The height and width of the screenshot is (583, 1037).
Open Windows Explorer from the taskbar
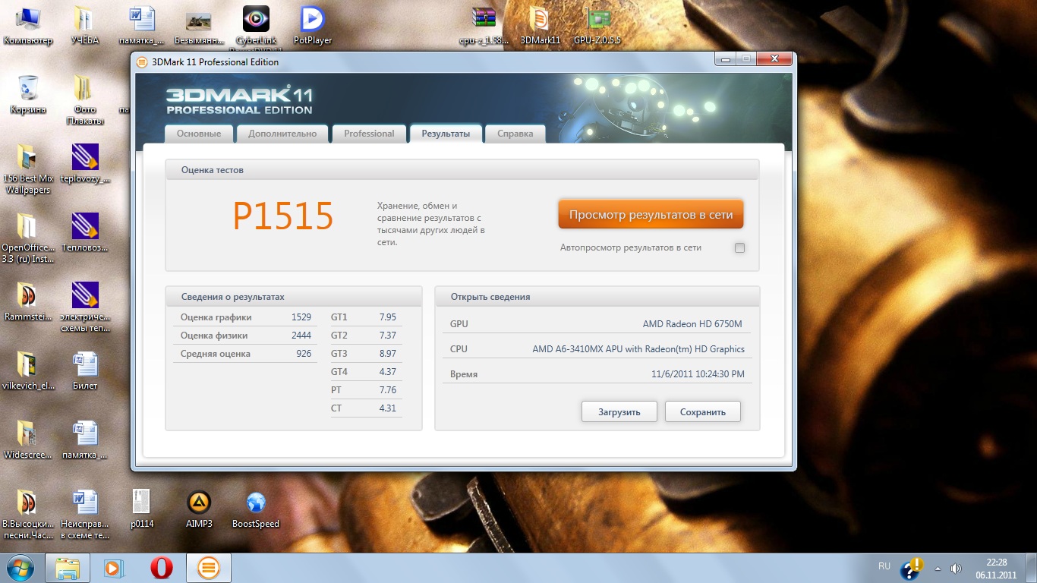click(68, 568)
